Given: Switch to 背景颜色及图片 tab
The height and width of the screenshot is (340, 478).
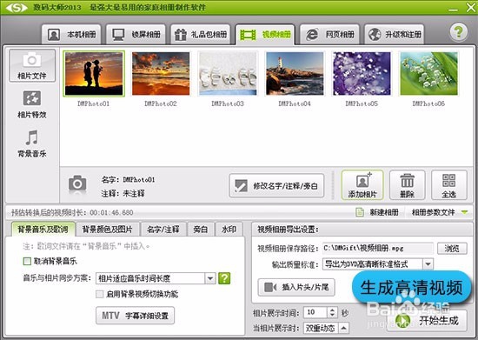Looking at the screenshot, I should click(107, 230).
